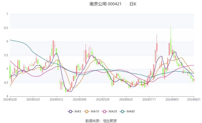Select x-axis date label 20240228
Image resolution: width=202 pixels, height=123 pixels.
point(10,99)
